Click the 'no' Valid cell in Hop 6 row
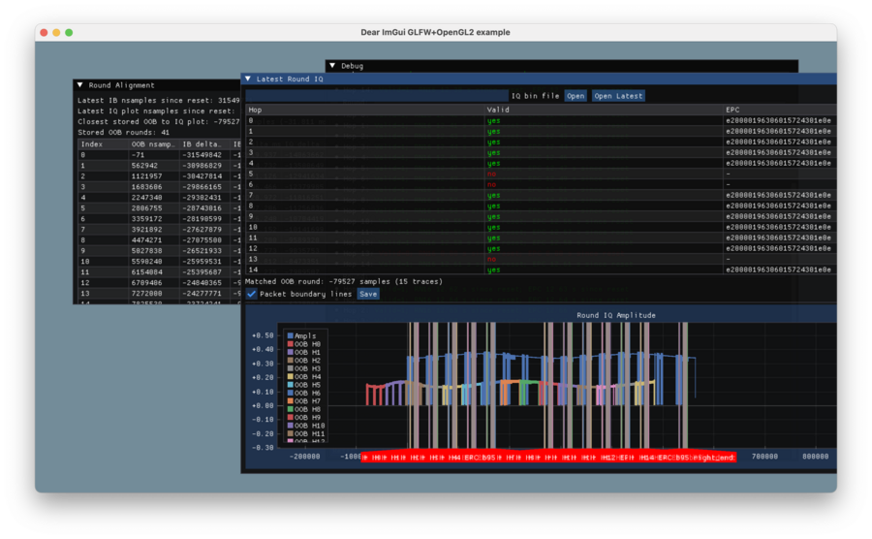The image size is (872, 539). (x=491, y=184)
